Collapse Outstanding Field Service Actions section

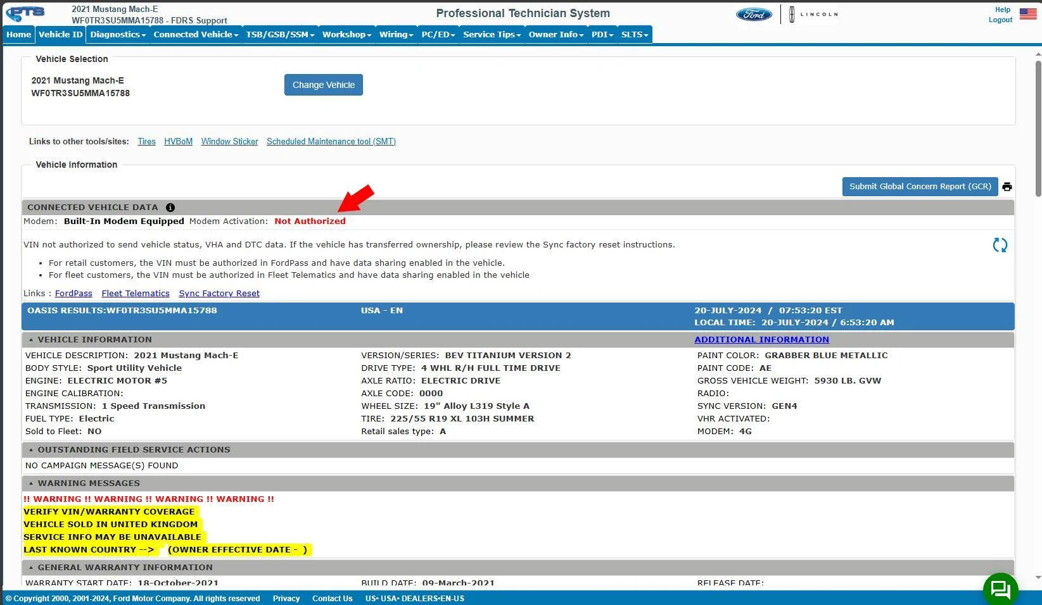[31, 450]
